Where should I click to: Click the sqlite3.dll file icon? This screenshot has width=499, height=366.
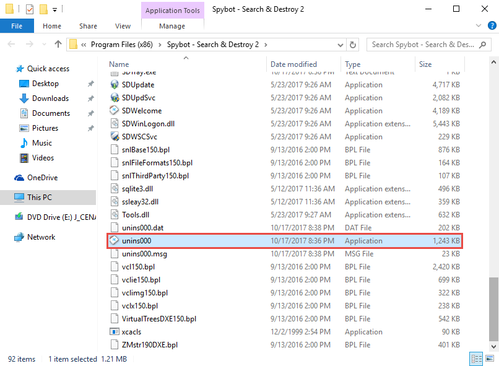pyautogui.click(x=115, y=189)
